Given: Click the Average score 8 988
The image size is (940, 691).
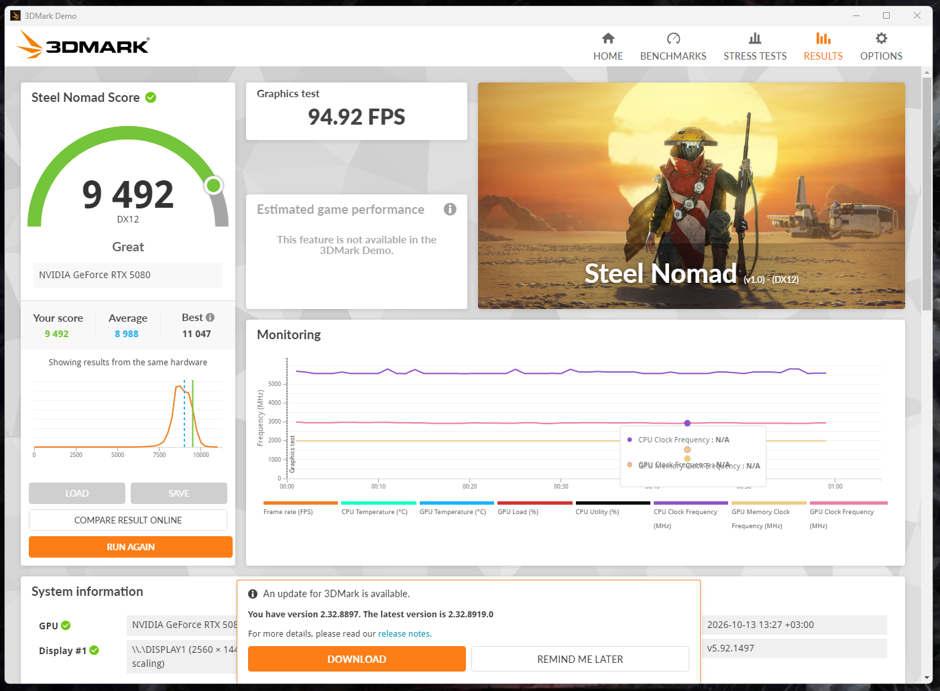Looking at the screenshot, I should pyautogui.click(x=127, y=334).
